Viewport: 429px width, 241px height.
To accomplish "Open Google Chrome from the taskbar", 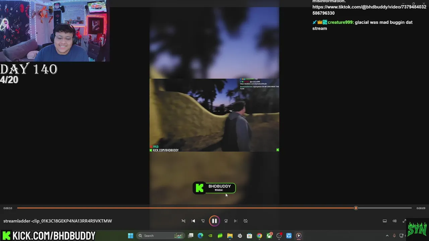I will (x=259, y=236).
